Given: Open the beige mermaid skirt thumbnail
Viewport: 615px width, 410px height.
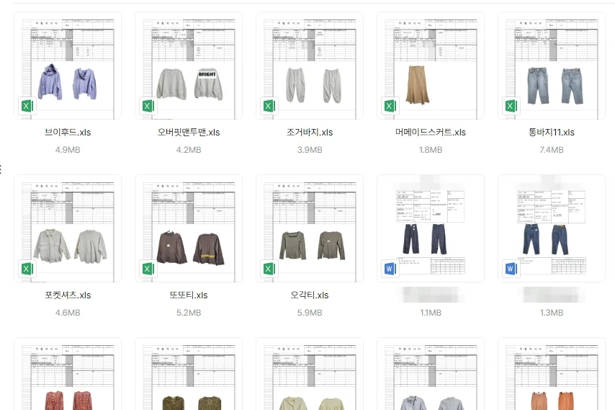Looking at the screenshot, I should click(431, 66).
